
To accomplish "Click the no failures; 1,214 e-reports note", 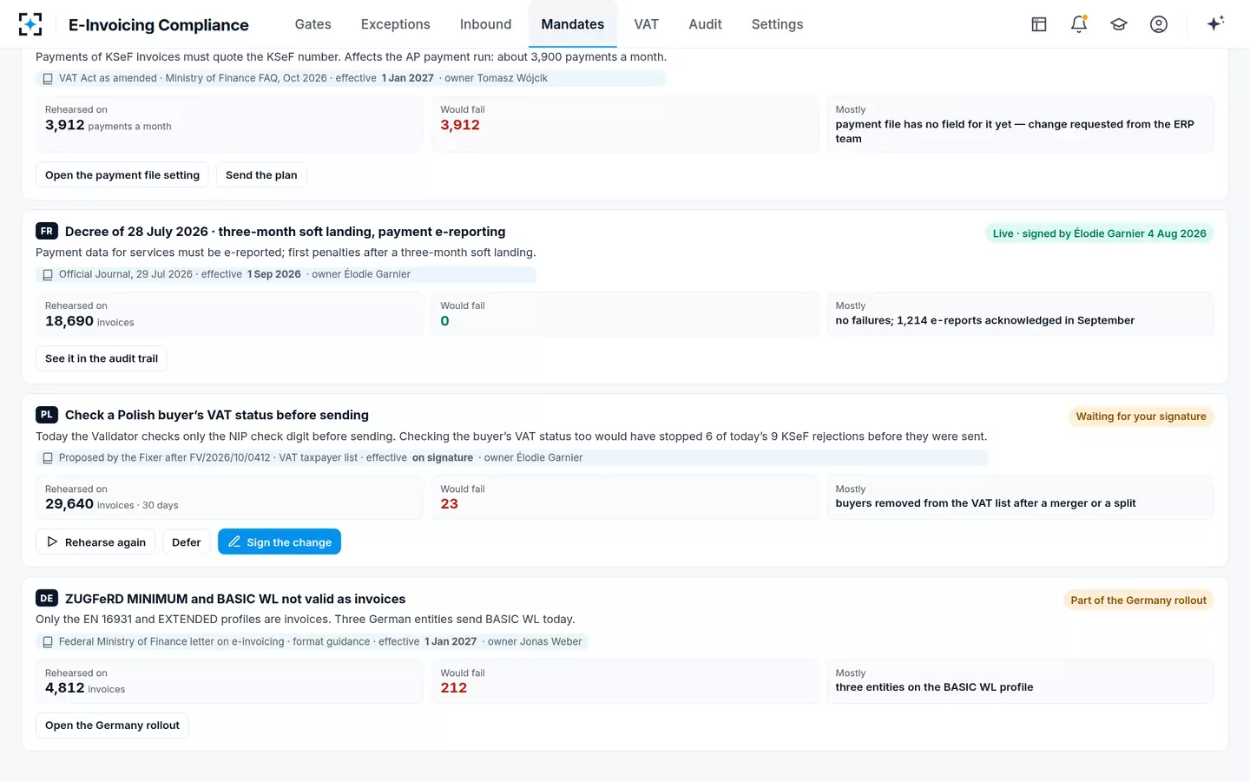I will coord(984,320).
